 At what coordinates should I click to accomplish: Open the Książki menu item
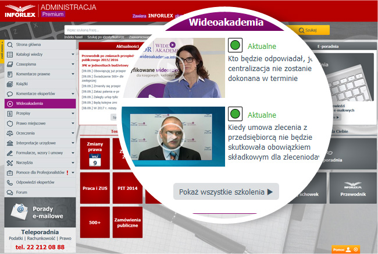pos(40,84)
